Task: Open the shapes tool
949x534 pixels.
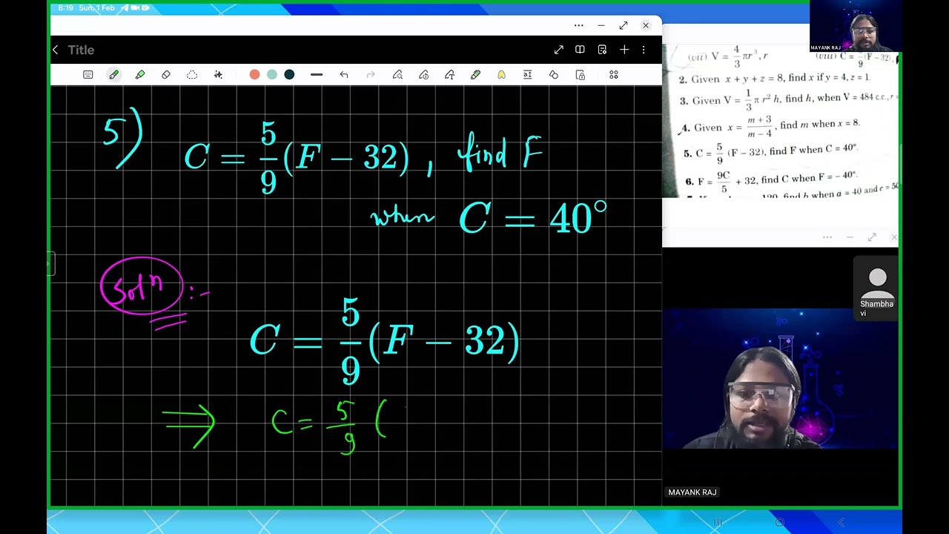Action: point(553,75)
